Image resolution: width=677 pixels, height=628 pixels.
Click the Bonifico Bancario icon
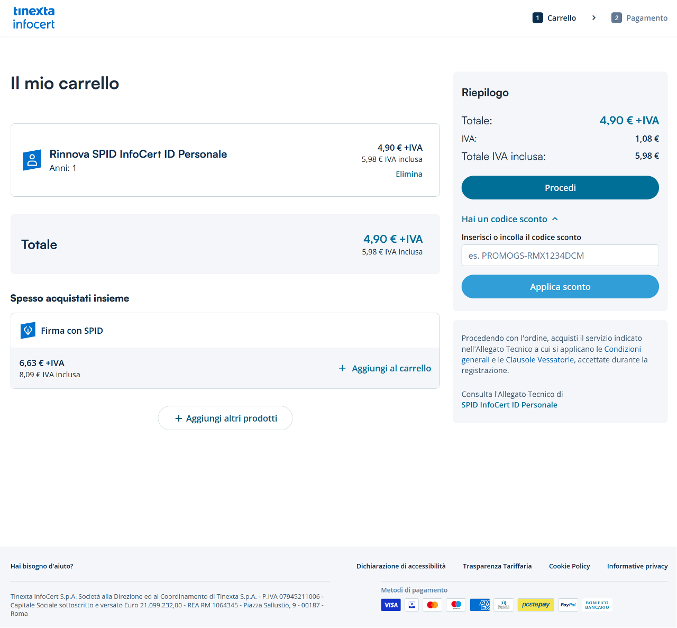[597, 605]
